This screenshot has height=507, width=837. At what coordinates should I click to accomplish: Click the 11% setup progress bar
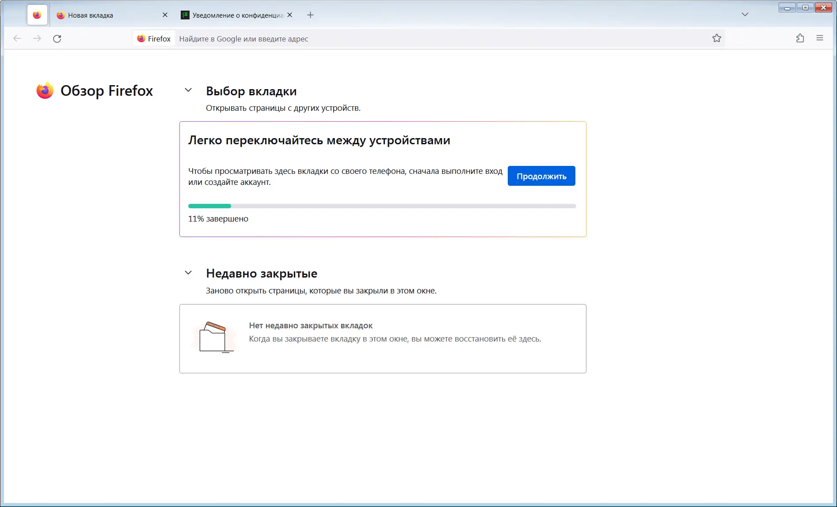[x=382, y=206]
